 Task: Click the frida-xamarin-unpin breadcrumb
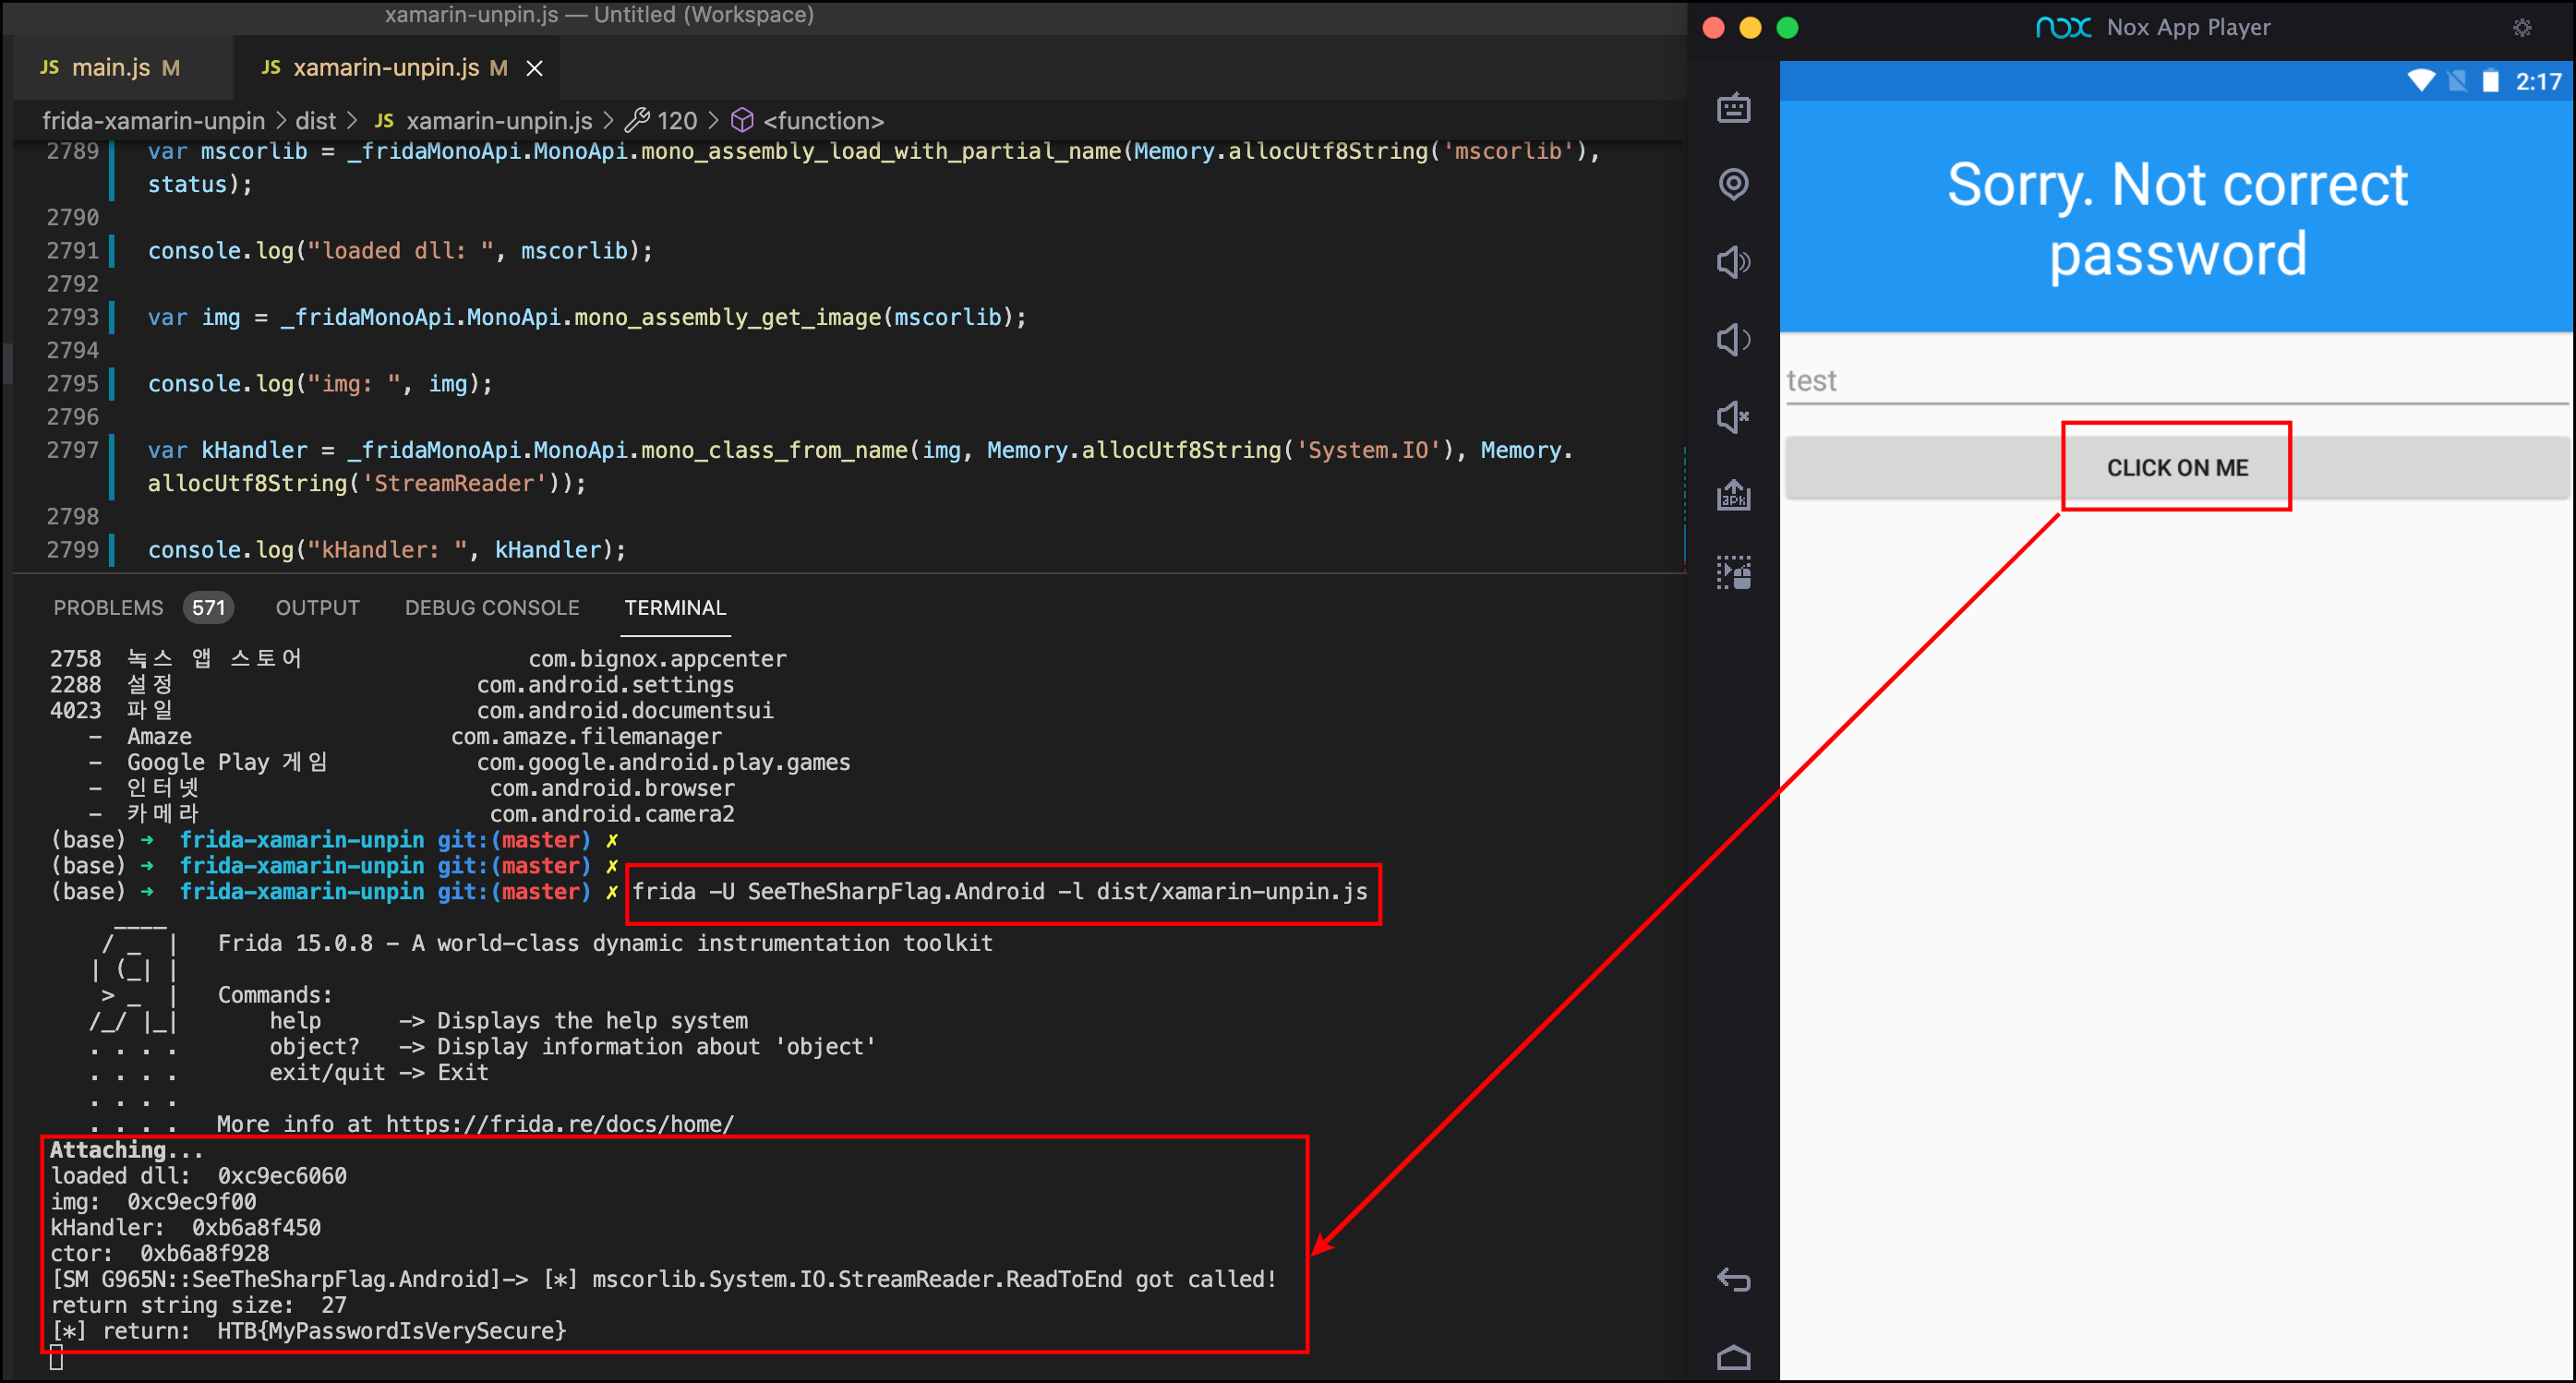click(x=153, y=121)
